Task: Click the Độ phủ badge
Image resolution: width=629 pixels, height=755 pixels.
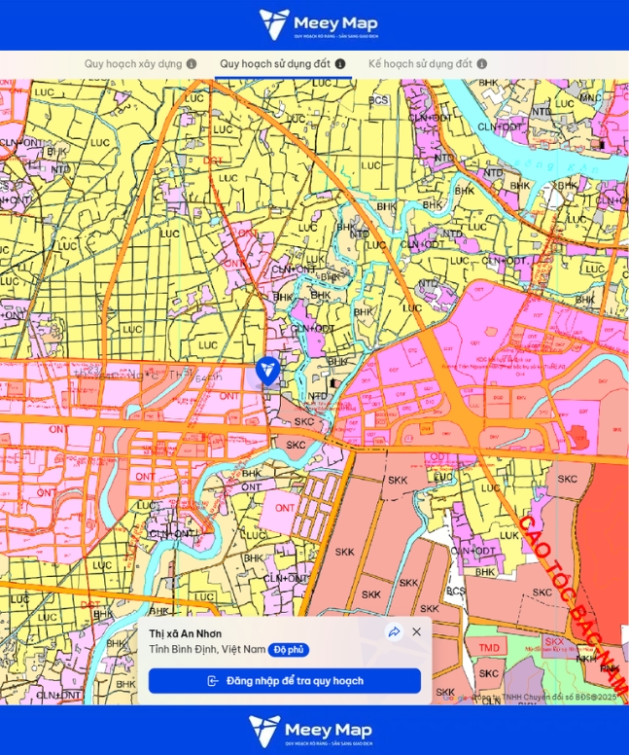Action: (289, 649)
